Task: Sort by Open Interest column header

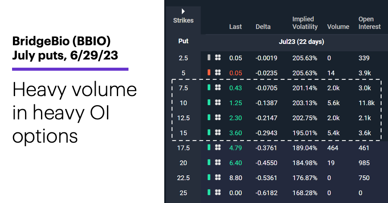Action: 369,23
